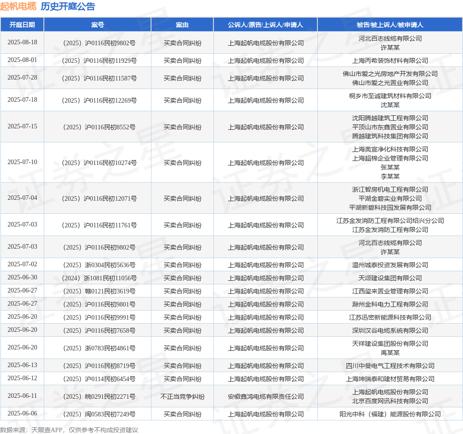
Task: Click defendant 阳光中科（福建）能源股份有限公司
Action: pyautogui.click(x=390, y=415)
